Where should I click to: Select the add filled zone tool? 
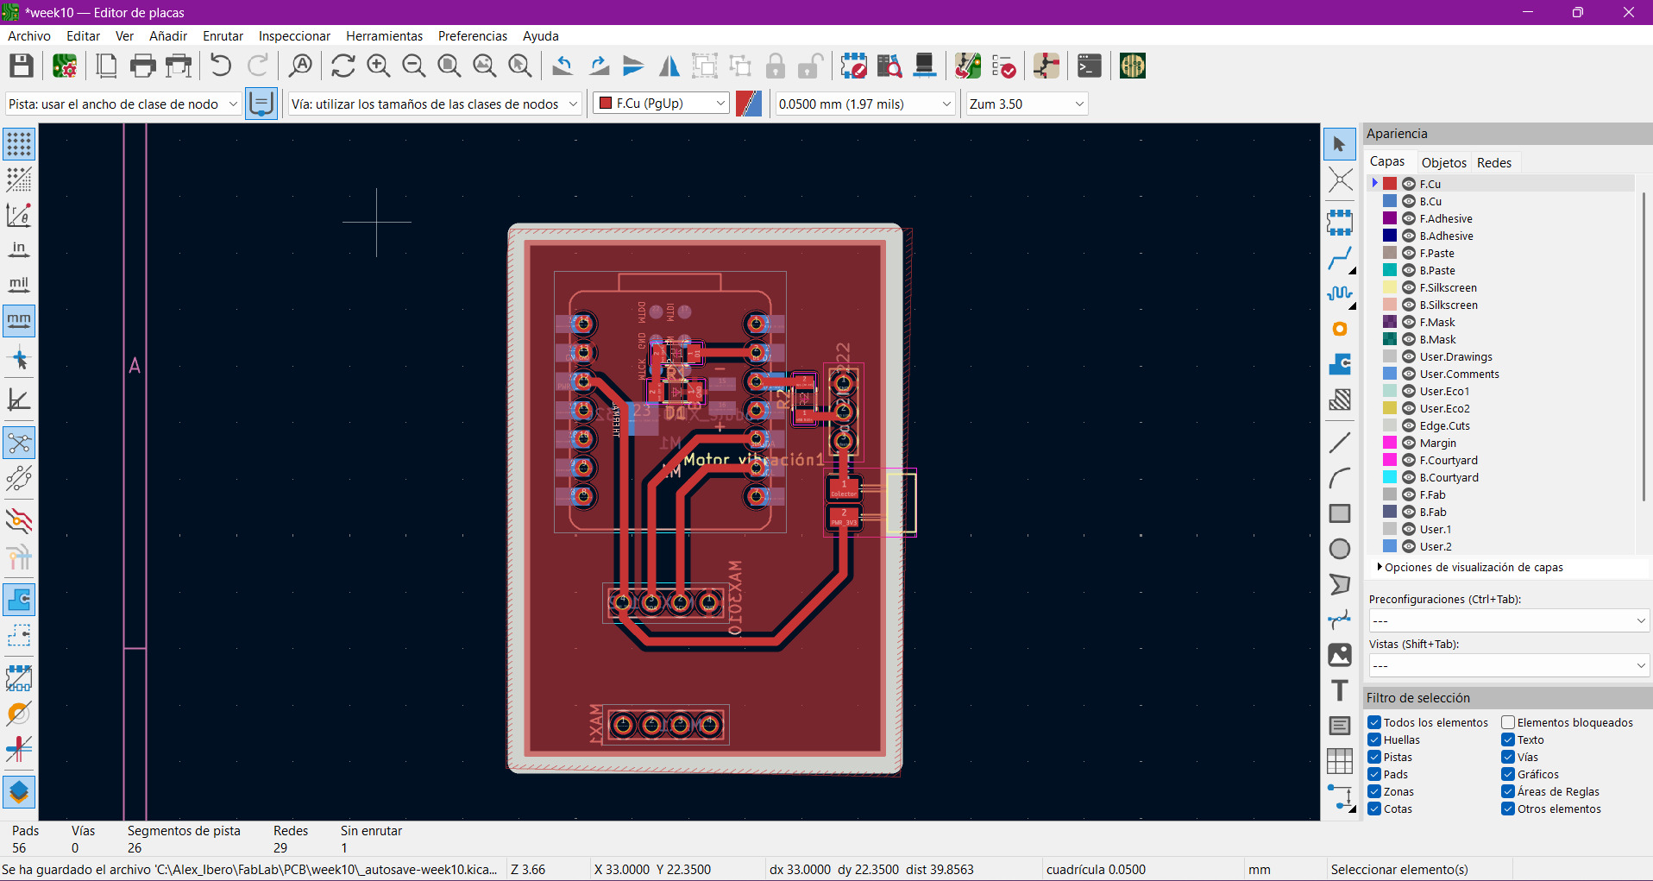1339,364
